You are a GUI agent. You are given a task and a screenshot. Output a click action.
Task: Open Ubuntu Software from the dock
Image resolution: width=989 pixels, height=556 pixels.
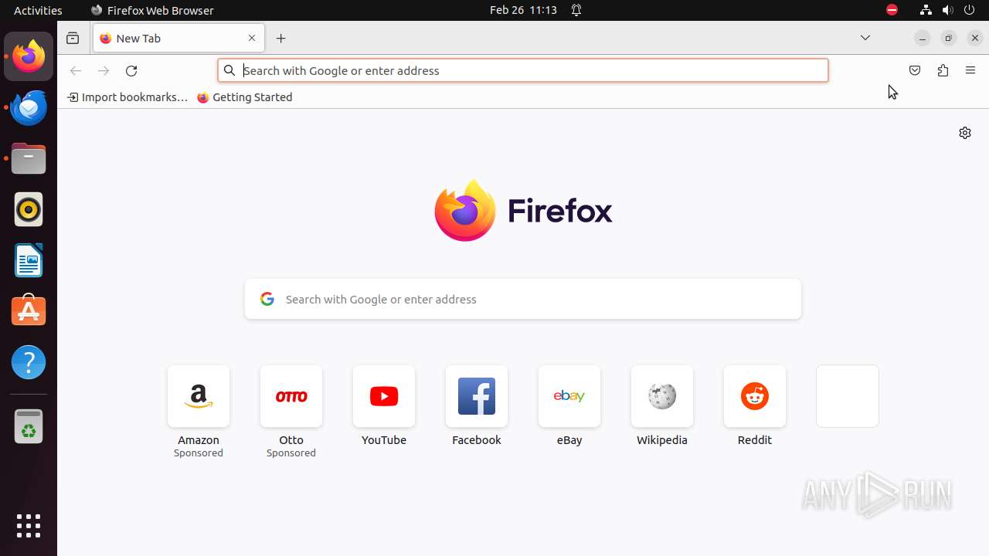click(29, 311)
